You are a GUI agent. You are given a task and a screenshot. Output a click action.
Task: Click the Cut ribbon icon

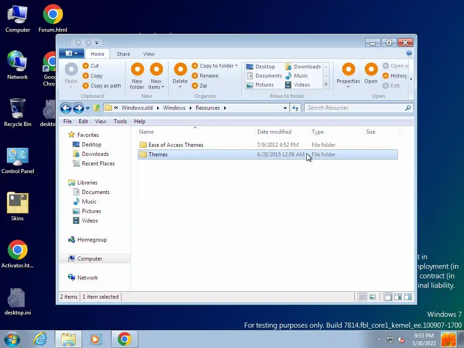tap(86, 66)
